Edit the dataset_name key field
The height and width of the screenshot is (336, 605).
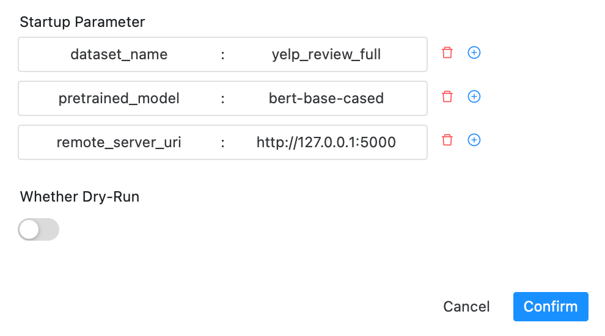coord(119,54)
